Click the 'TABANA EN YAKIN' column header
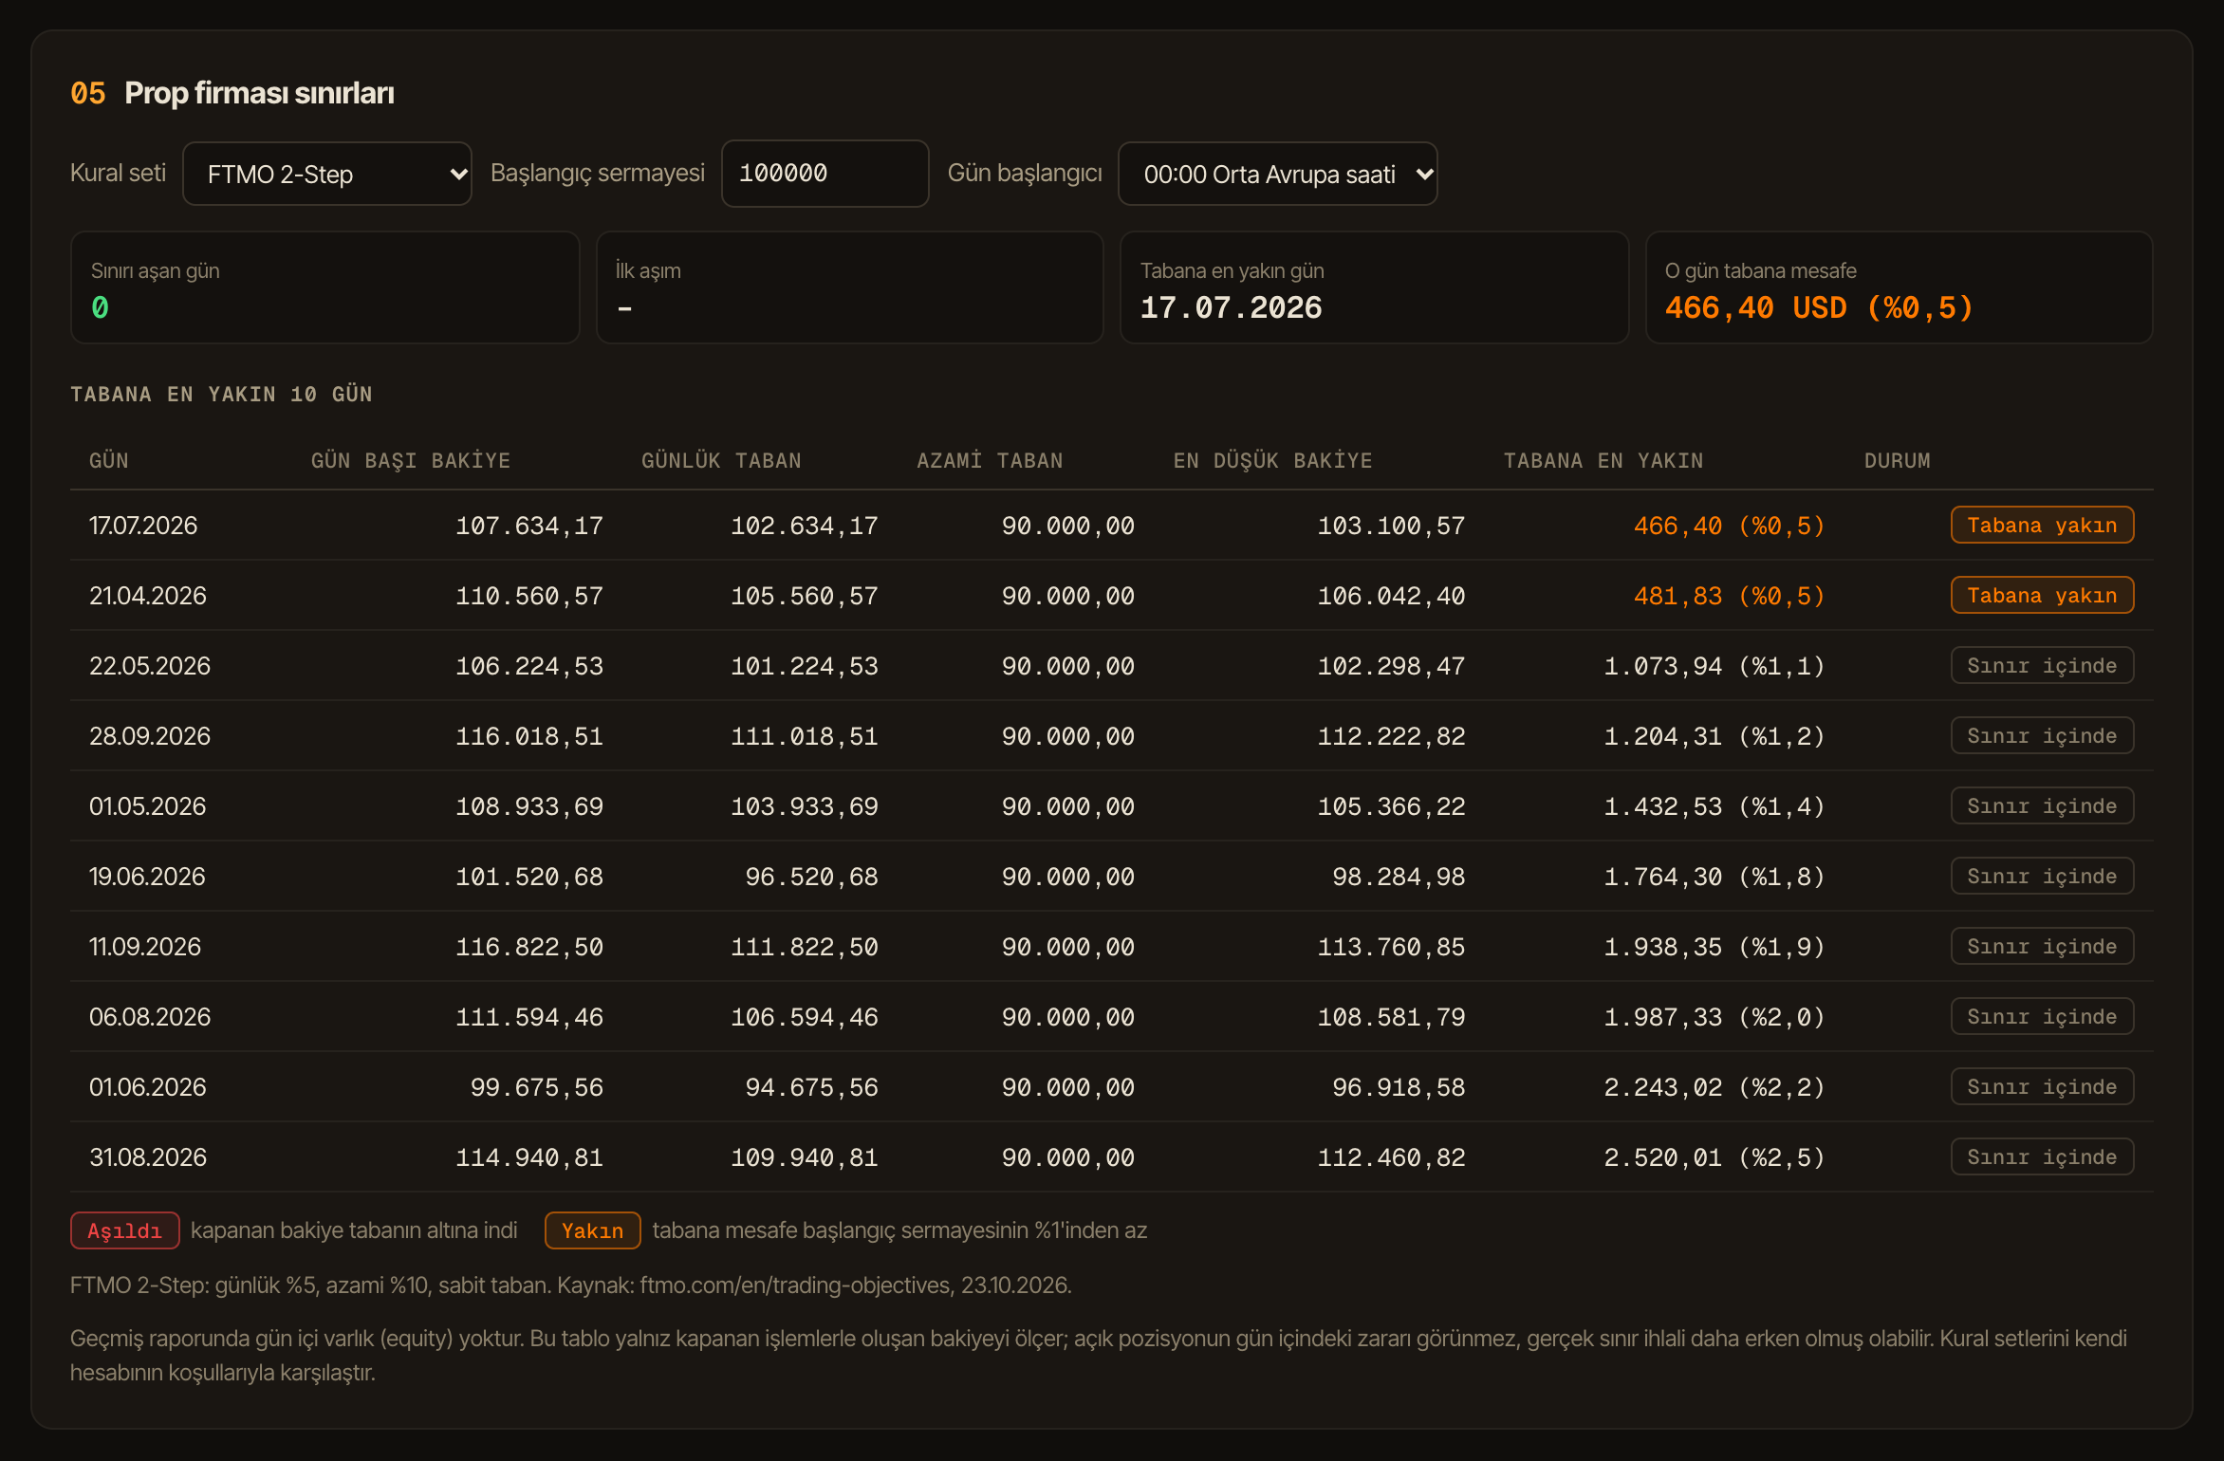Viewport: 2224px width, 1461px height. pos(1603,461)
